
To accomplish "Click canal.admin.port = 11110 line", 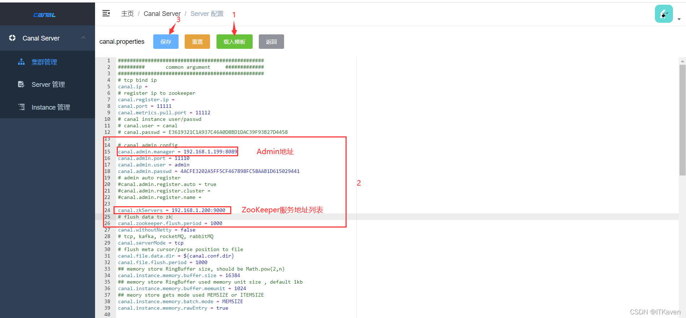I will (x=154, y=158).
